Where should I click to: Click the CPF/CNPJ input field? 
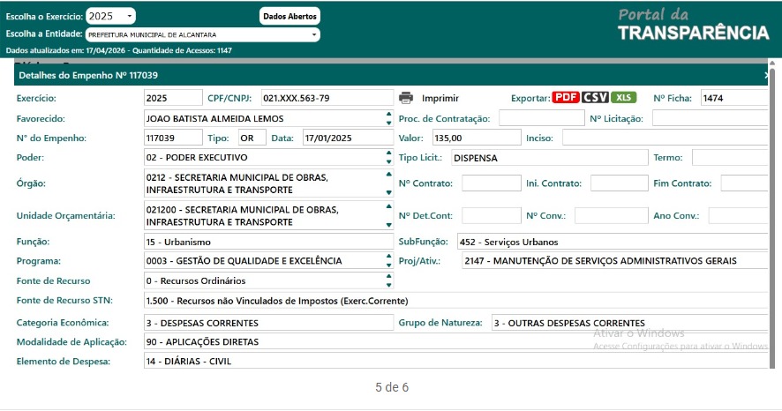(326, 98)
